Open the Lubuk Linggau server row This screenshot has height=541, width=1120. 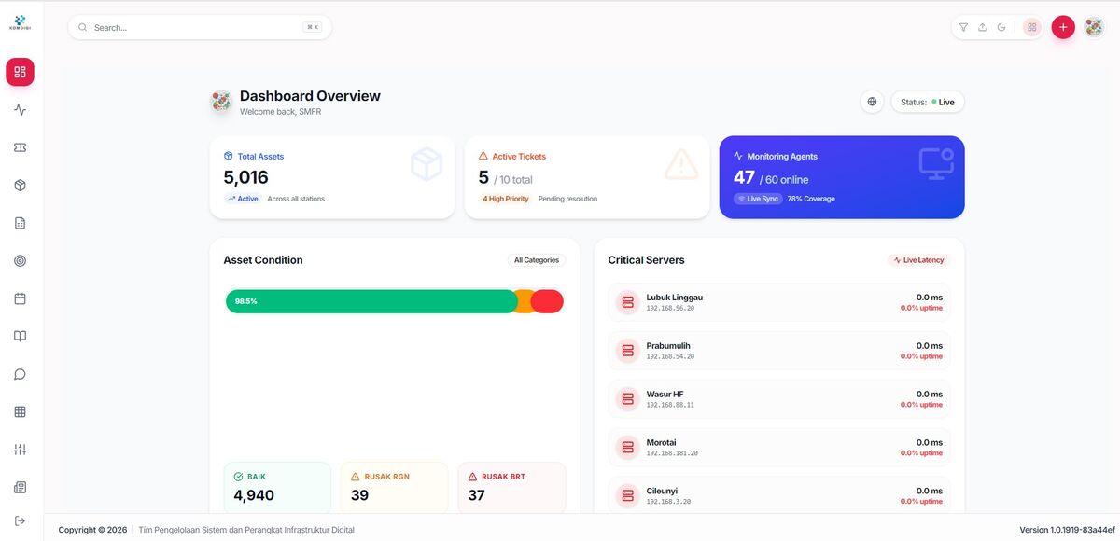779,302
